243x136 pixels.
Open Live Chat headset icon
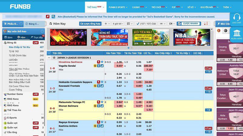tap(237, 18)
